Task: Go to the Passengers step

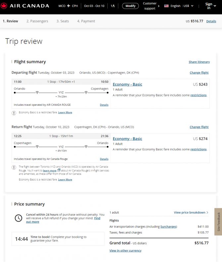Action: [x=37, y=21]
